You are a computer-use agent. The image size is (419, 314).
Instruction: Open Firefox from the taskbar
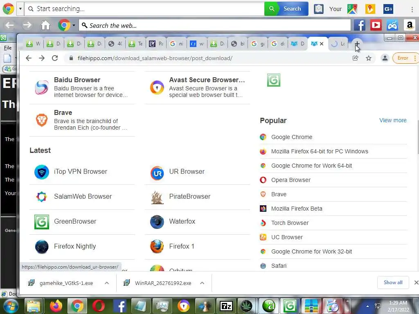[x=56, y=306]
